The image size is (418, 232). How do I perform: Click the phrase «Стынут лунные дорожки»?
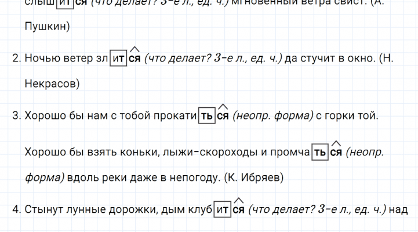[x=83, y=210]
